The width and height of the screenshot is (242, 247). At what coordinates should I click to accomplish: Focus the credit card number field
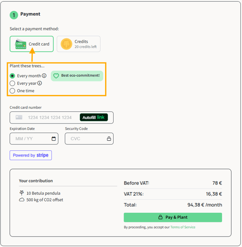point(62,117)
